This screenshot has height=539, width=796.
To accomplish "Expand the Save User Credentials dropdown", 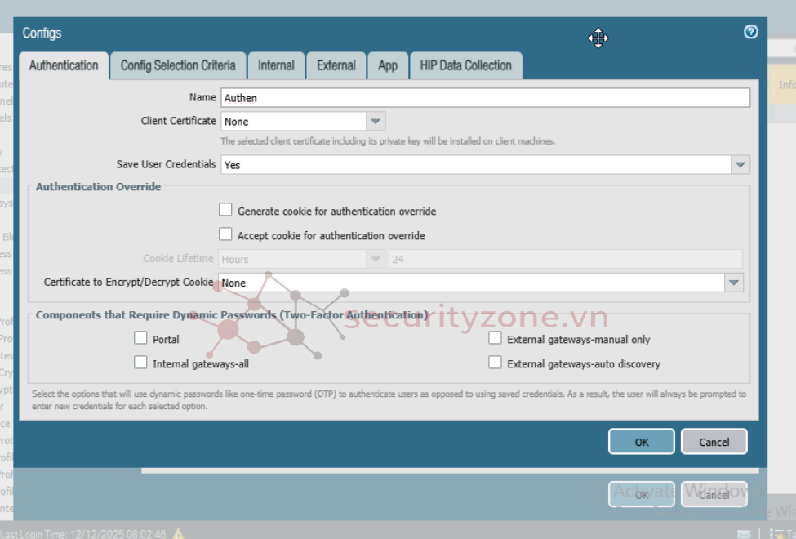I will coord(740,164).
